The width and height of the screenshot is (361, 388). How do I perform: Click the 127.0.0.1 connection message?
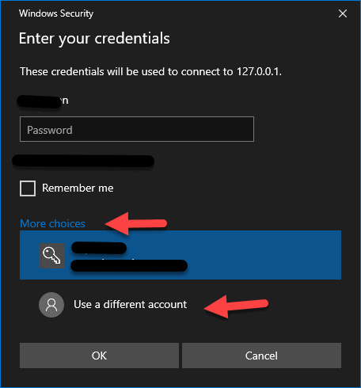click(x=150, y=72)
